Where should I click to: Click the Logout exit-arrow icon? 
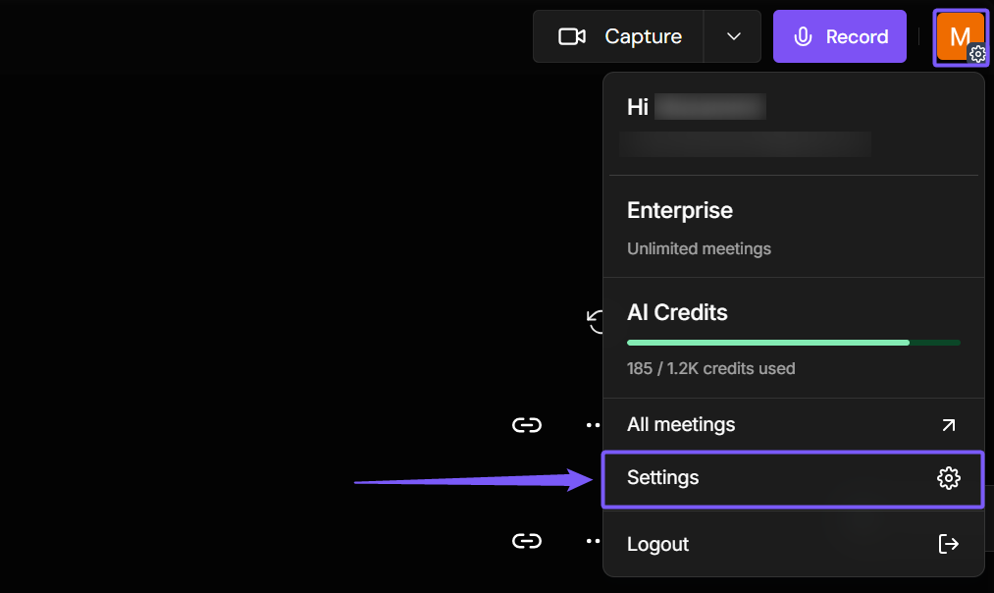point(948,544)
